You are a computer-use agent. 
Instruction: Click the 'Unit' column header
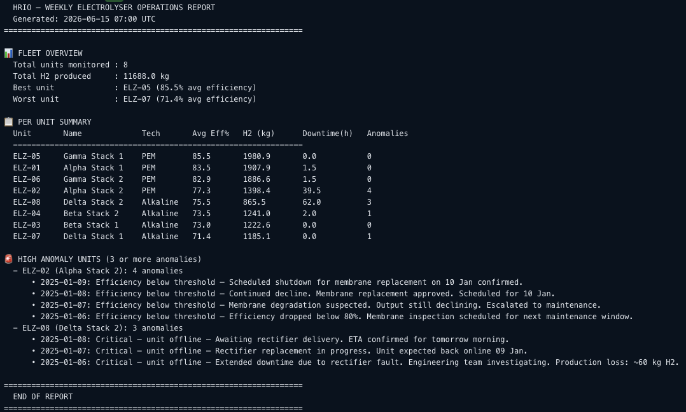[22, 134]
